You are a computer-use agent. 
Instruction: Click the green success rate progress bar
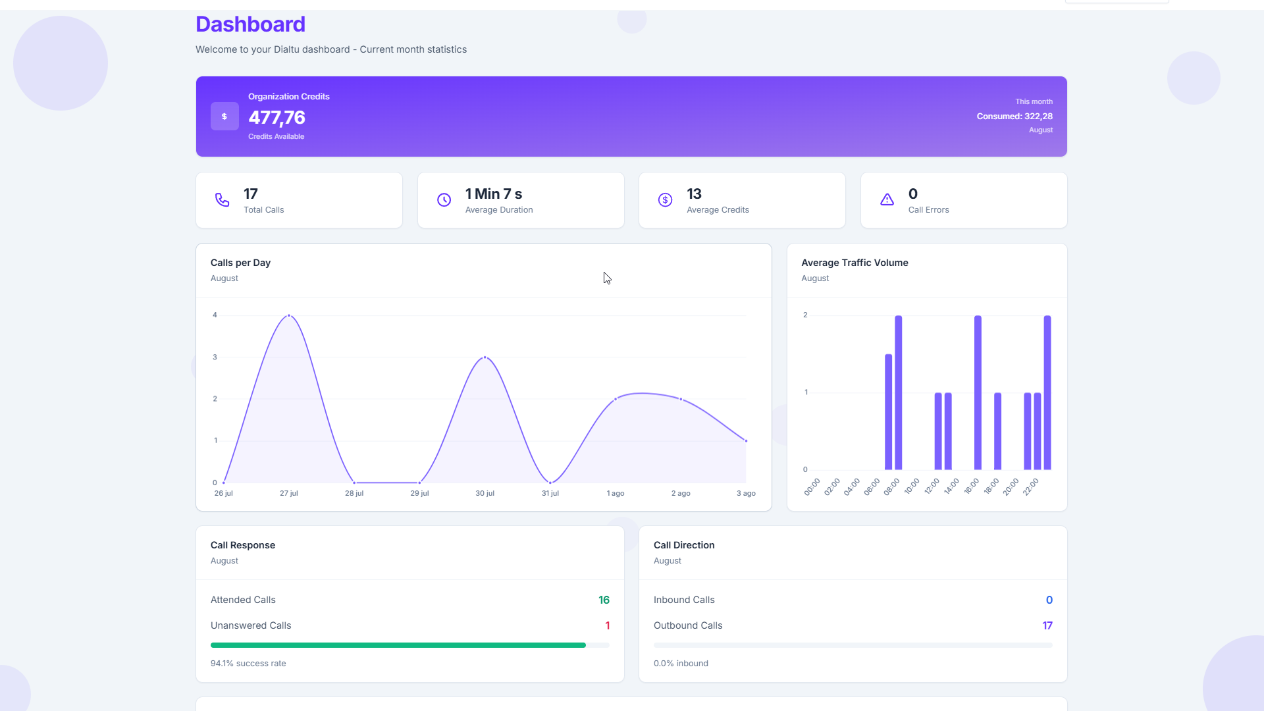pos(398,645)
